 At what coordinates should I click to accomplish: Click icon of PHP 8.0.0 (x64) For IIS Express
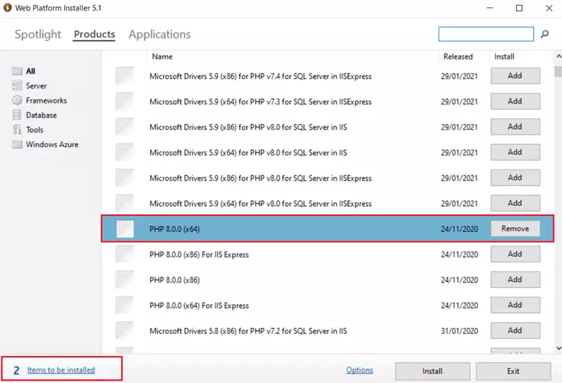tap(125, 305)
